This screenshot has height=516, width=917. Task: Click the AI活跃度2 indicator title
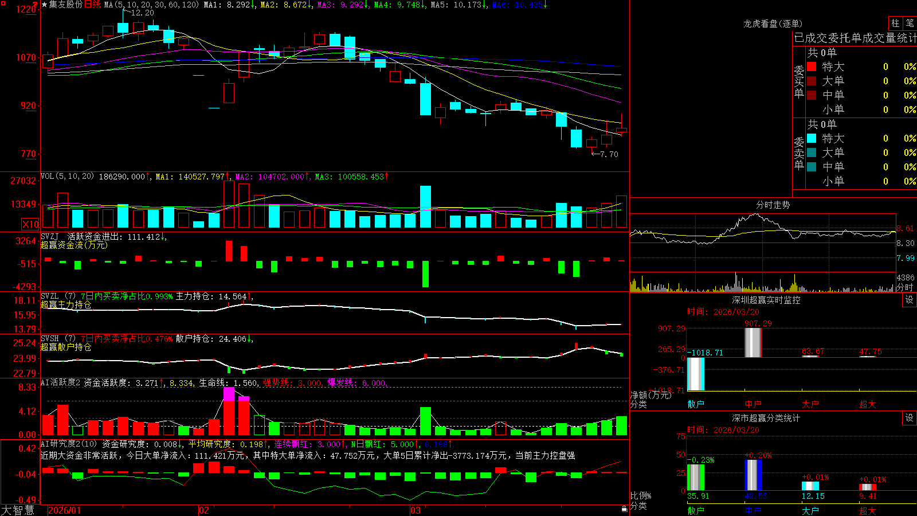point(60,382)
